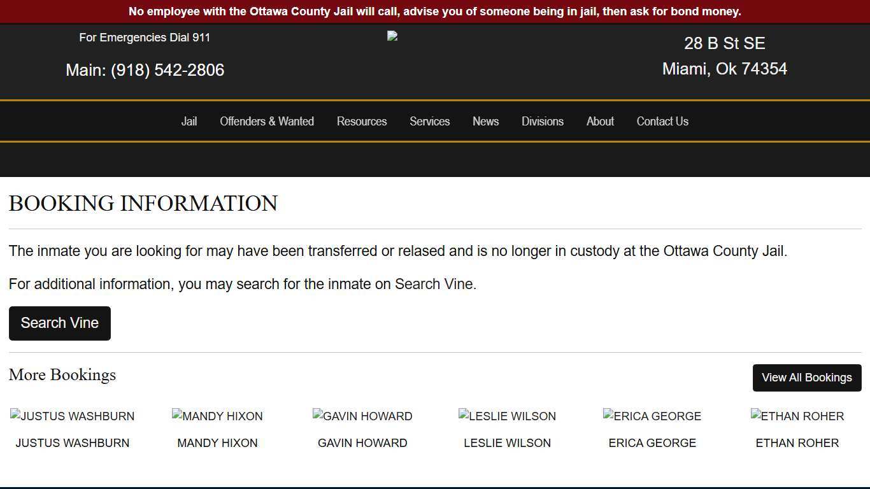Open the Resources dropdown menu
The width and height of the screenshot is (870, 489).
point(362,122)
